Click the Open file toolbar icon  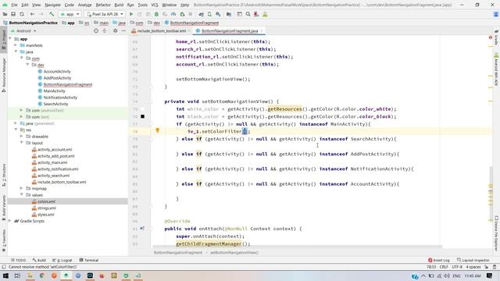point(5,14)
